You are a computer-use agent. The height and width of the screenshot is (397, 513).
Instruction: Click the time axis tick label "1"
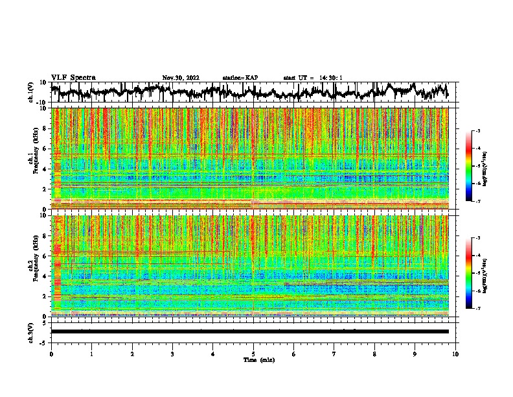tap(91, 354)
